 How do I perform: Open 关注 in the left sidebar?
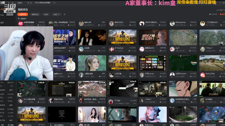(2, 10)
